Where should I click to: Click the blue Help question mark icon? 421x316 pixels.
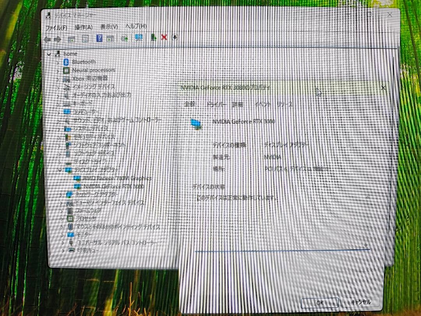click(99, 38)
